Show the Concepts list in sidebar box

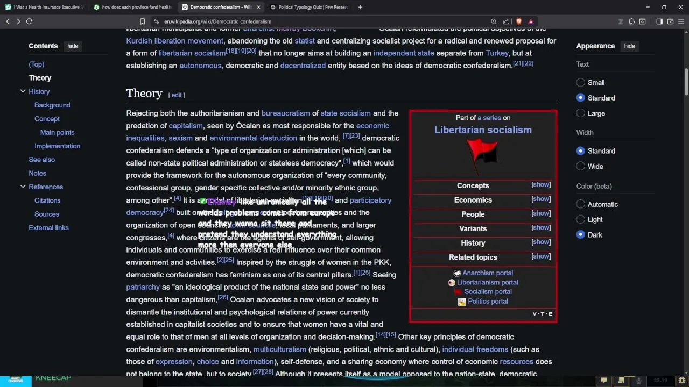[x=541, y=185]
